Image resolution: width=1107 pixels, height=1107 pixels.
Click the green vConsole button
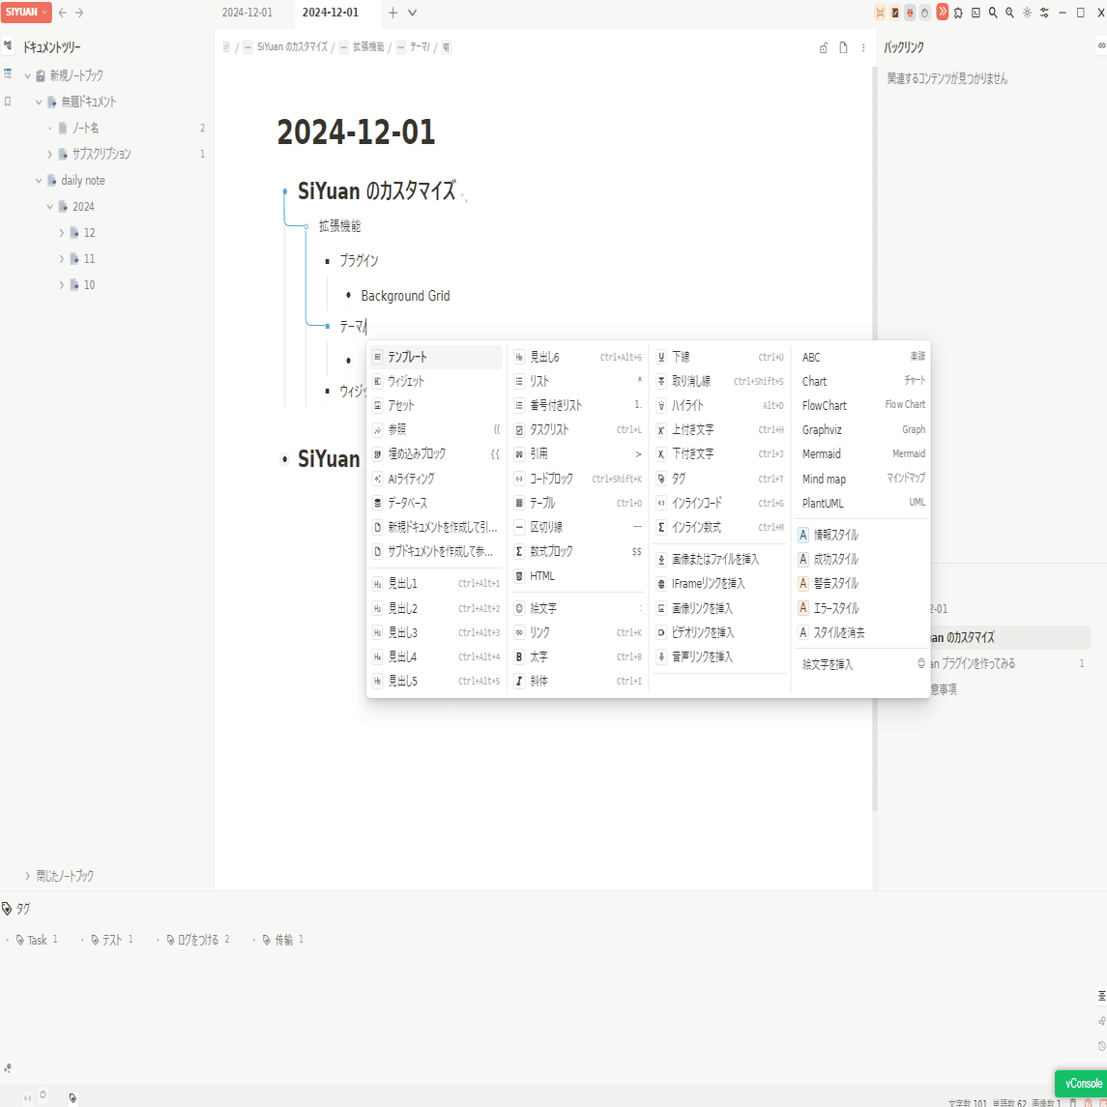pos(1082,1083)
